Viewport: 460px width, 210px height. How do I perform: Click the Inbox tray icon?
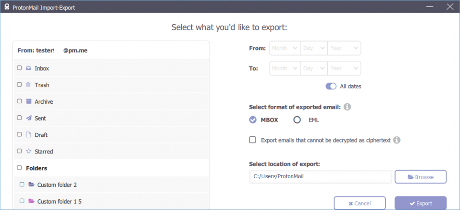28,68
